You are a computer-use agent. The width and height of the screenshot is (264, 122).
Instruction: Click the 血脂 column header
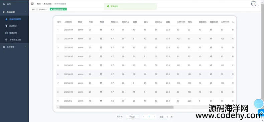tap(168, 22)
